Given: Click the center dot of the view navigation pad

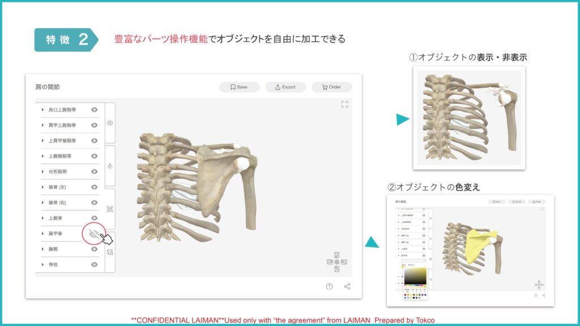Looking at the screenshot, I should 336,262.
